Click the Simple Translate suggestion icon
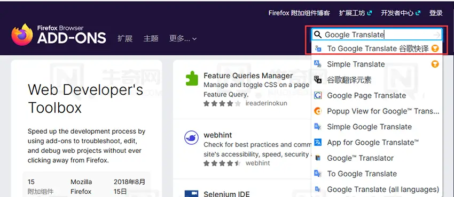The image size is (454, 197). (318, 64)
